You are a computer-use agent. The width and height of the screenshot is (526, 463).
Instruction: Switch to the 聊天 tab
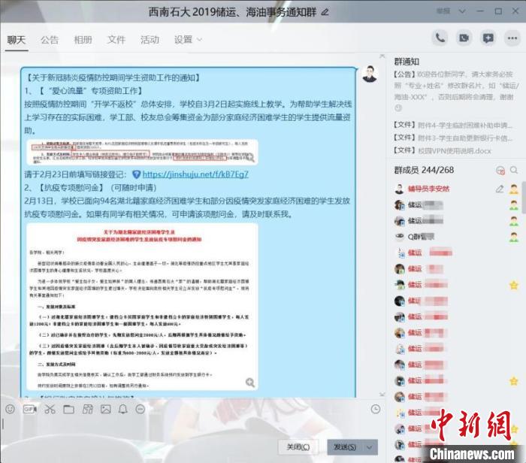coord(16,40)
